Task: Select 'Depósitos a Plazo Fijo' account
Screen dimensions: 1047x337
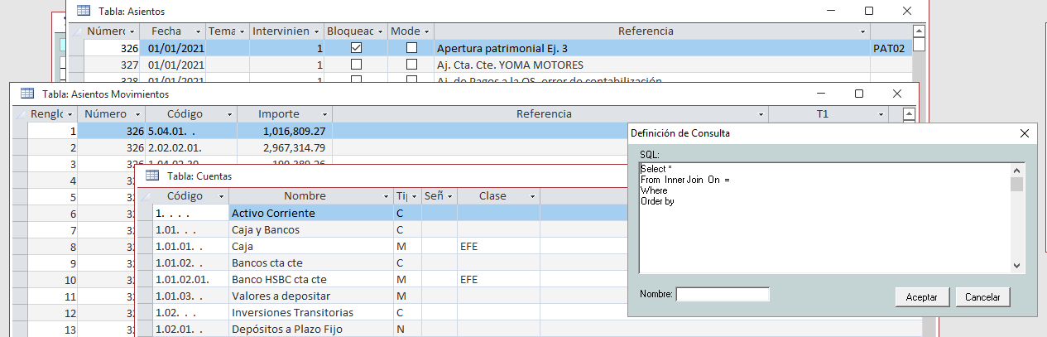Action: pos(311,329)
